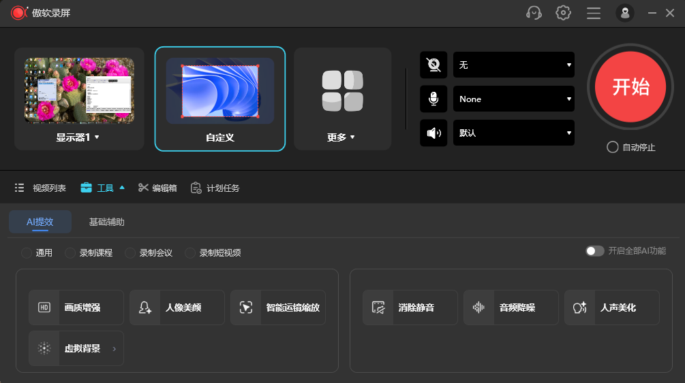Viewport: 685px width, 383px height.
Task: Expand the 显示器1 display dropdown arrow
Action: point(97,137)
